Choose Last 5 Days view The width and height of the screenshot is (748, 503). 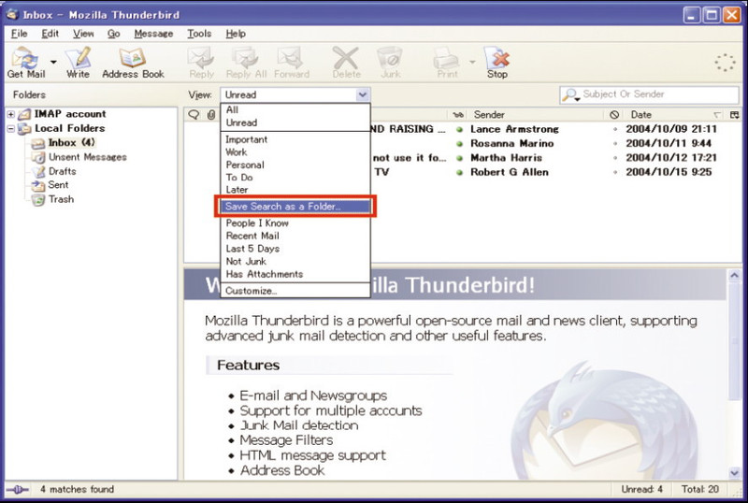(295, 249)
